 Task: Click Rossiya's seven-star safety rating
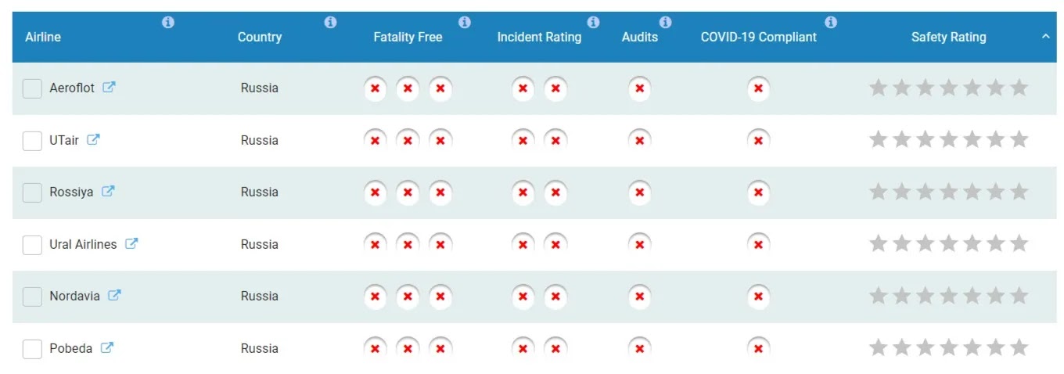point(948,192)
